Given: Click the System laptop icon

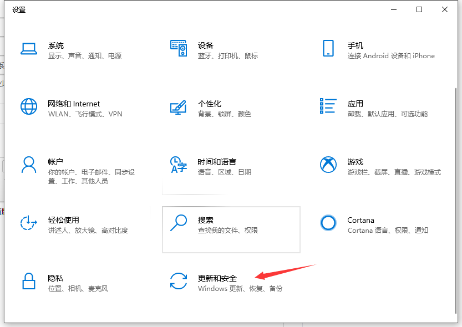Looking at the screenshot, I should point(29,48).
